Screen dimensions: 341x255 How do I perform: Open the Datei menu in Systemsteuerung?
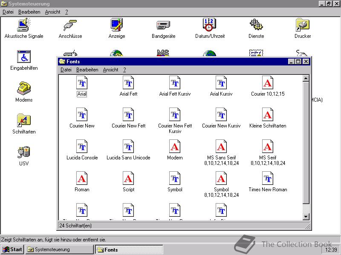[8, 12]
